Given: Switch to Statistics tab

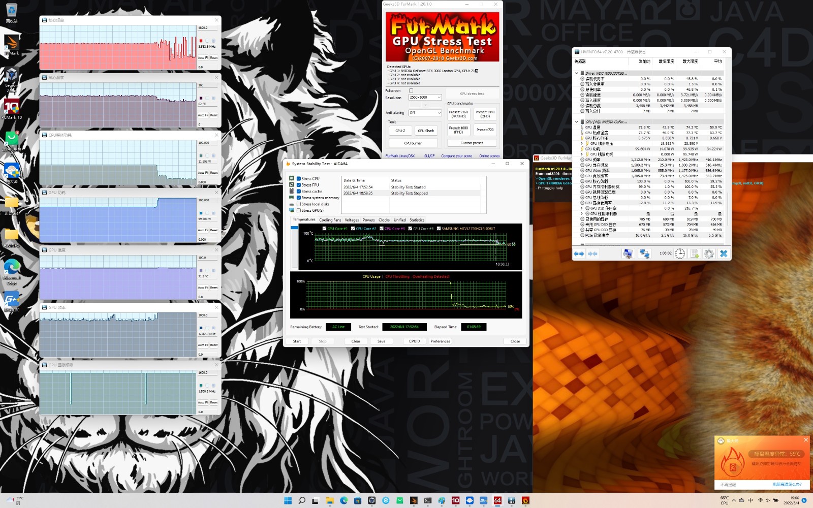Looking at the screenshot, I should pyautogui.click(x=417, y=220).
